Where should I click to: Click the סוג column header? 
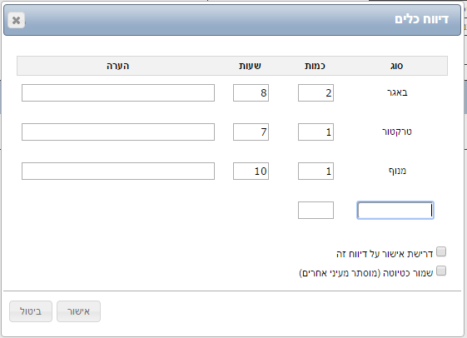point(396,66)
